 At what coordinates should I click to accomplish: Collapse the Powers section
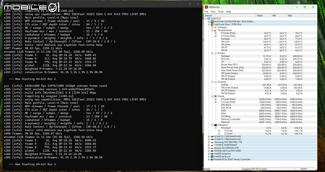pyautogui.click(x=212, y=53)
